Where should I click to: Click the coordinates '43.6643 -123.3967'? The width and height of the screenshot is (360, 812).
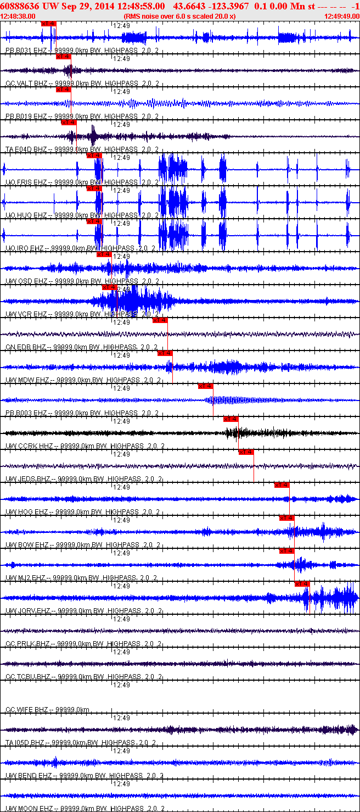[x=211, y=6]
